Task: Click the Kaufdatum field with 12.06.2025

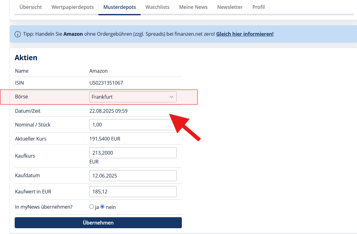Action: (133, 176)
